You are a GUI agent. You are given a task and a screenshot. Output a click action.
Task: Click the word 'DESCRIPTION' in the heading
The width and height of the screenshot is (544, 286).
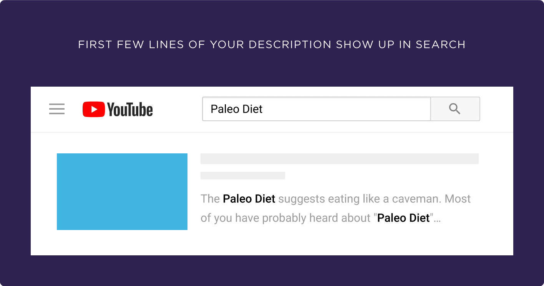point(290,45)
